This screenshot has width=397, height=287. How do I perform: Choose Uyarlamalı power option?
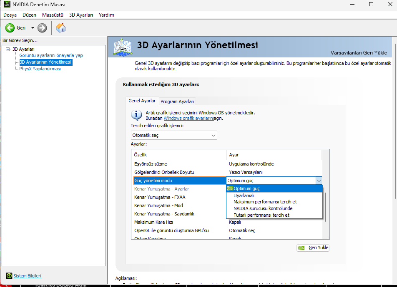(x=274, y=195)
